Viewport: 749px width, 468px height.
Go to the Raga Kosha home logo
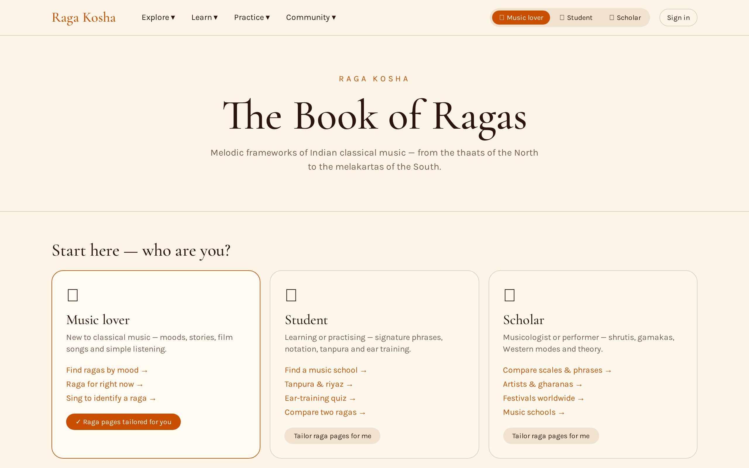coord(84,18)
